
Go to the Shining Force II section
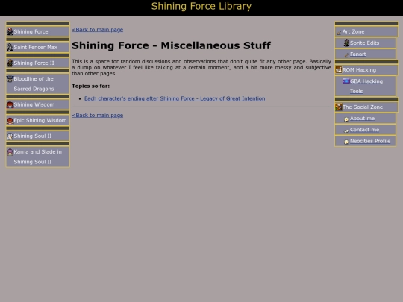tap(38, 63)
